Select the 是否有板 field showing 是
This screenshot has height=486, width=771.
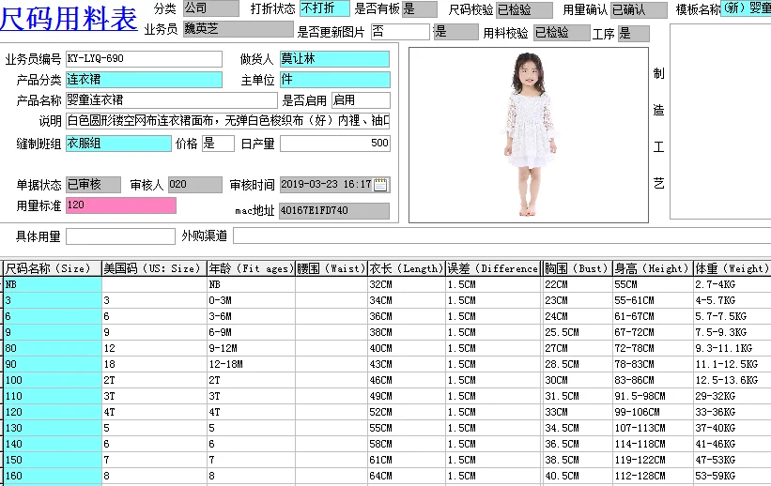(420, 8)
